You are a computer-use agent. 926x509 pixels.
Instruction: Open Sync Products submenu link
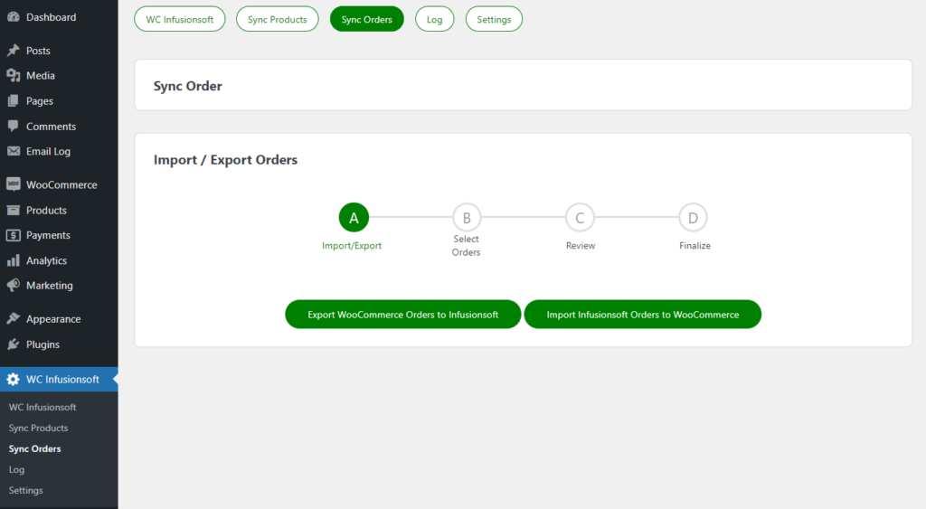click(x=38, y=429)
